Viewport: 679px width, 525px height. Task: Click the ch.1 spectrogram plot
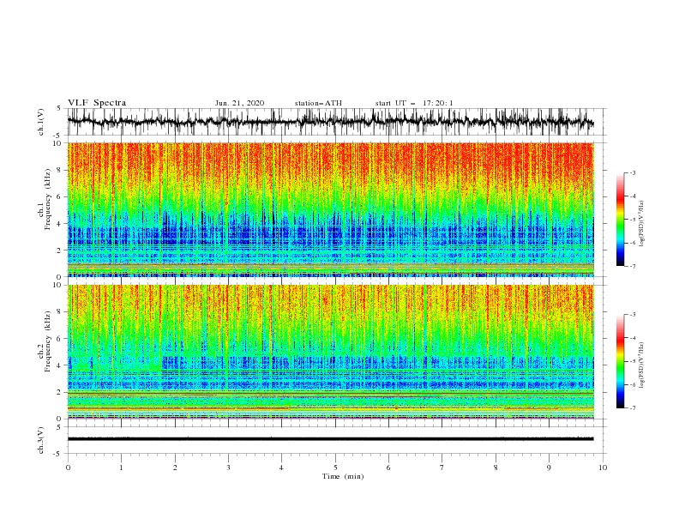click(x=331, y=209)
